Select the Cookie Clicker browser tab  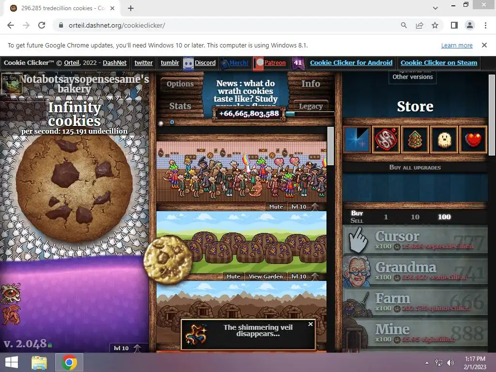[x=62, y=8]
